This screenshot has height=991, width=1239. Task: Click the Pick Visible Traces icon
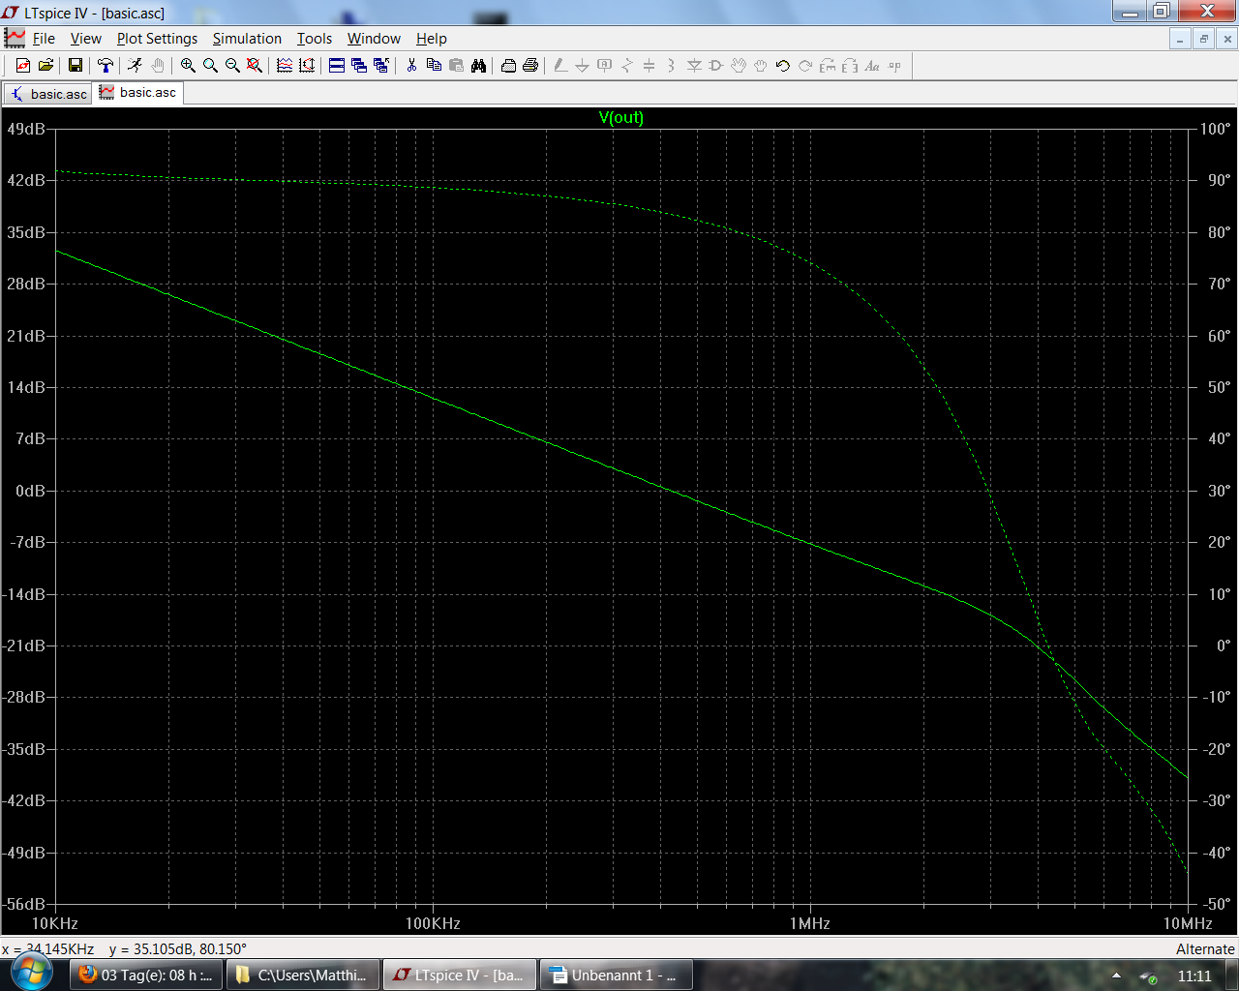tap(285, 66)
